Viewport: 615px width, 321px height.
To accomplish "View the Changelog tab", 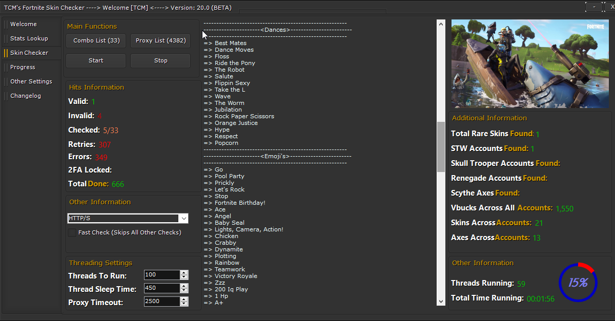I will [x=31, y=96].
